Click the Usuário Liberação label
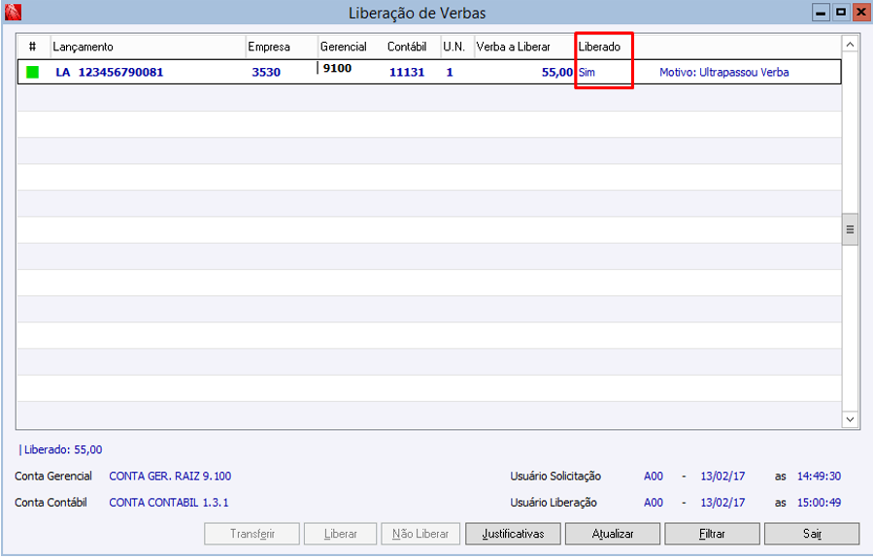Viewport: 873px width, 559px height. (554, 503)
